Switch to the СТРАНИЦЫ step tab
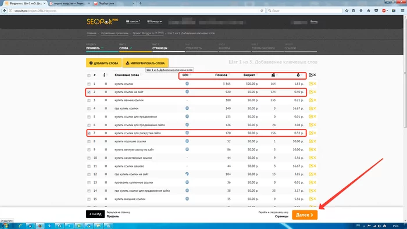The height and width of the screenshot is (229, 407). point(168,48)
